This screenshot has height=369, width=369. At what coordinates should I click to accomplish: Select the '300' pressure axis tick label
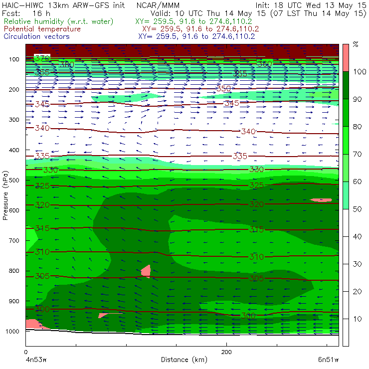pos(14,120)
